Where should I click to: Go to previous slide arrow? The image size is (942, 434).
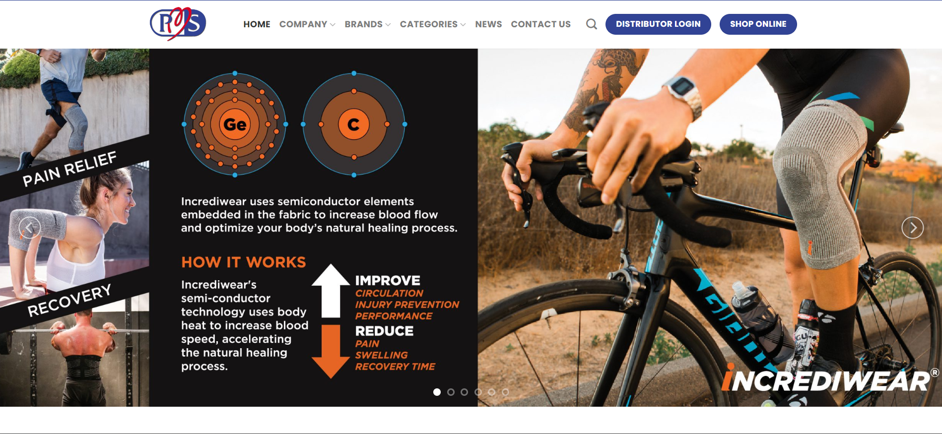coord(30,228)
